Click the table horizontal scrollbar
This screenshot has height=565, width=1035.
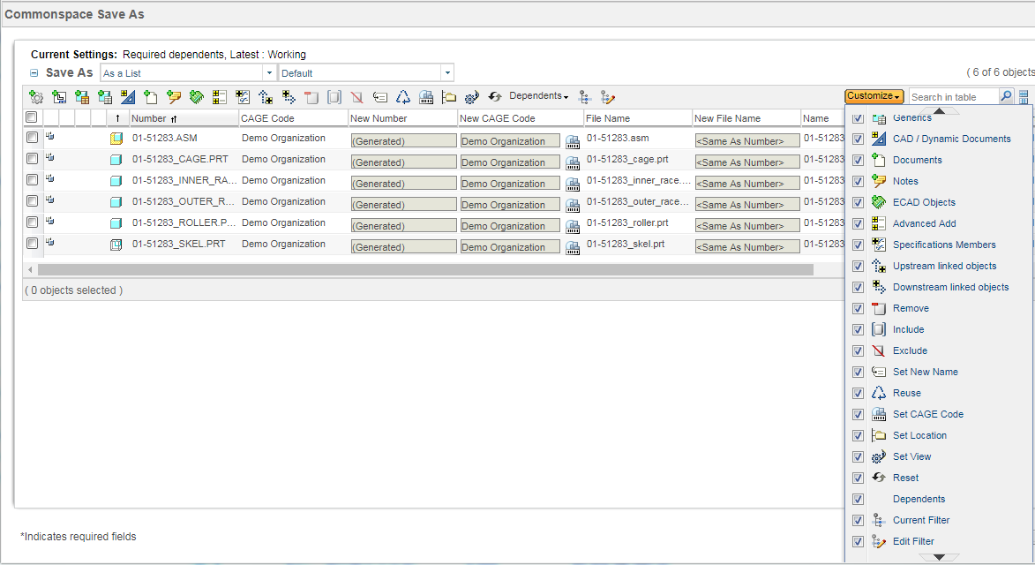tap(425, 270)
